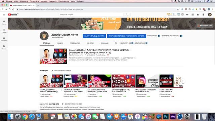Click ДОБАВИТЬ КОНКУРЕНТА button

pos(172,36)
